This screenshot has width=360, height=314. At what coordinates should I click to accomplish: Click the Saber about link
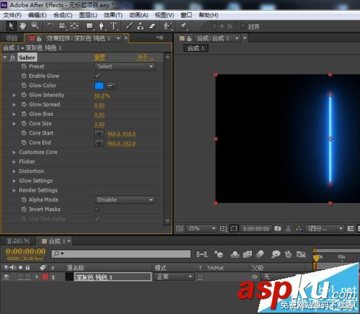point(145,58)
